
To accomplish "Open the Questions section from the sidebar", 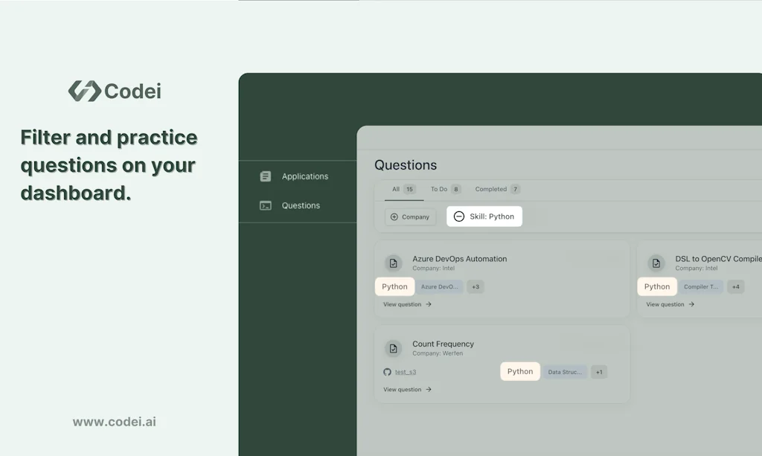I will 266,205.
